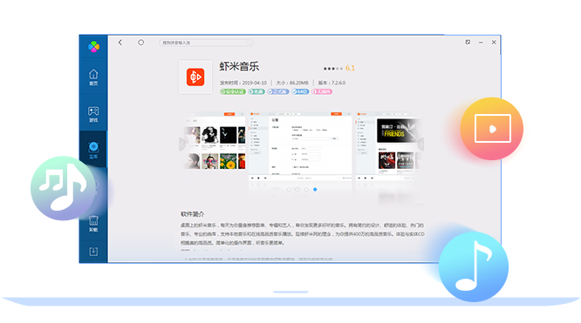
Task: Select the first carousel page dot
Action: pos(288,190)
